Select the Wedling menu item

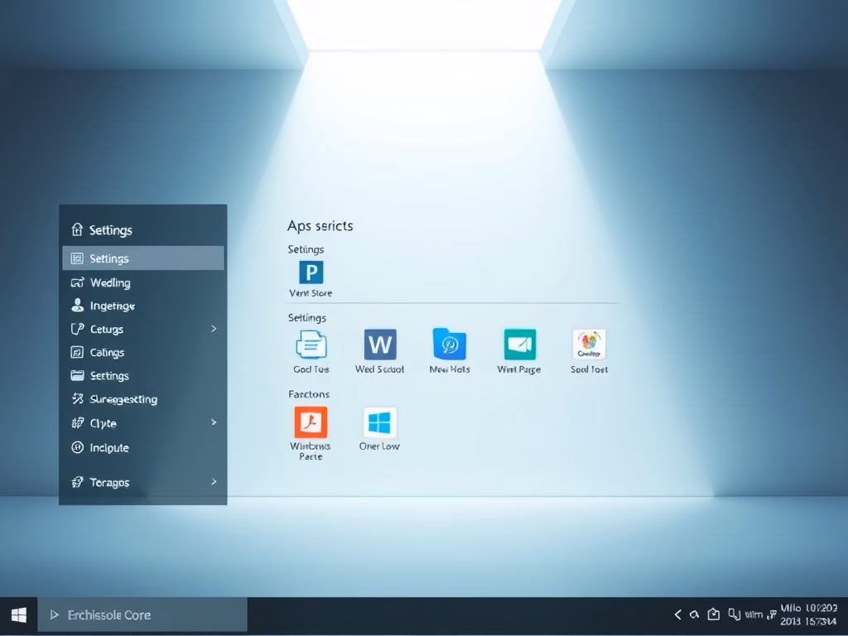(x=110, y=282)
